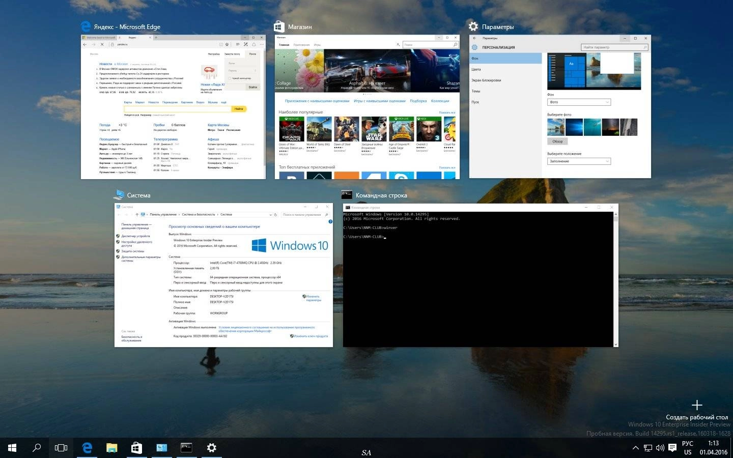Viewport: 733px width, 458px height.
Task: Open Edge web note pen icon
Action: click(x=245, y=44)
